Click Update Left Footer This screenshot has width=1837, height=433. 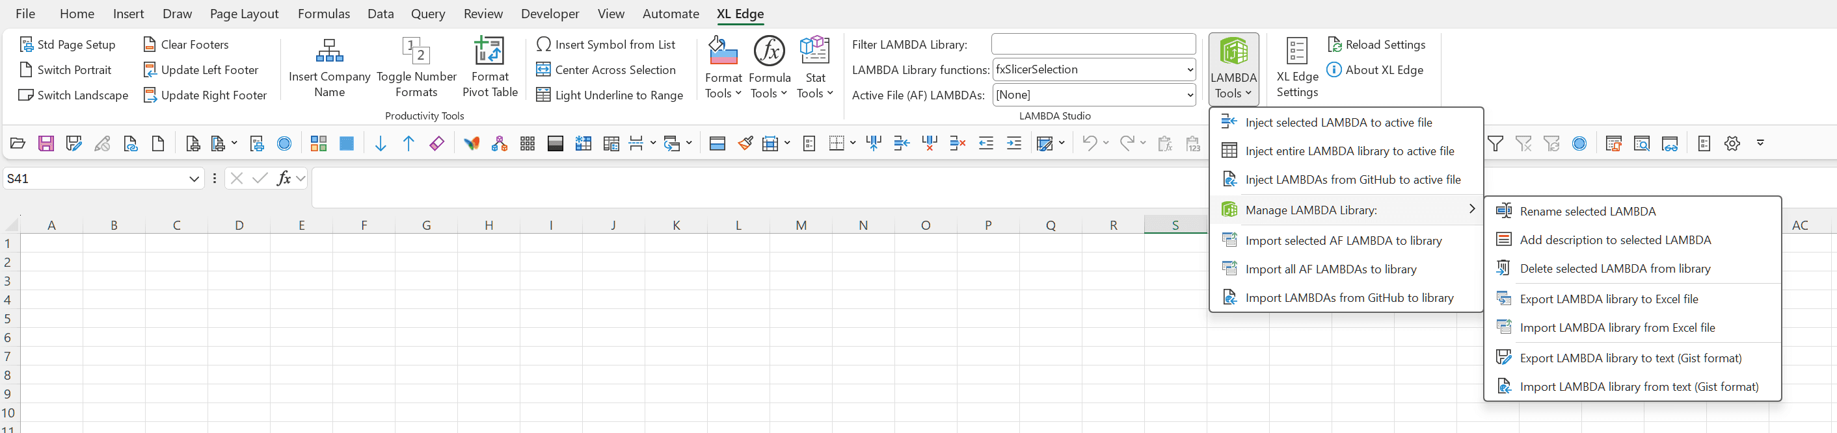201,70
